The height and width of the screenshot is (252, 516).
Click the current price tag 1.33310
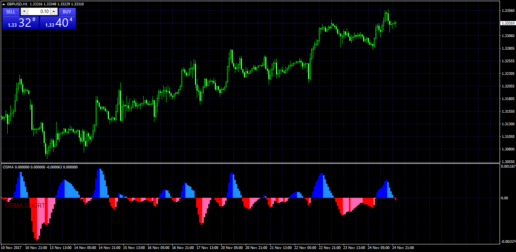click(x=507, y=23)
